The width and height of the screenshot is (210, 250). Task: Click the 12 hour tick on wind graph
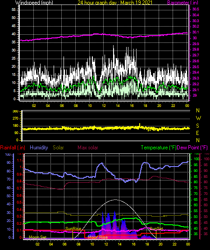coord(104,106)
